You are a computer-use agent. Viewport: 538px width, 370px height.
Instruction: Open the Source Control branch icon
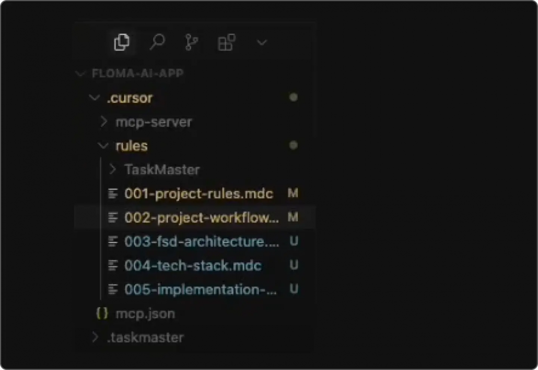191,42
